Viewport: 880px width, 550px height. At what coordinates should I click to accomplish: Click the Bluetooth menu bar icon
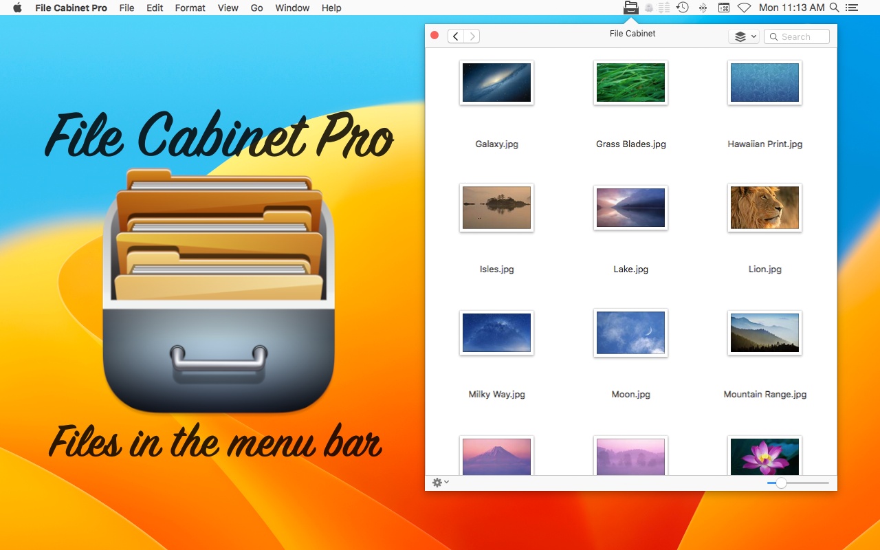pos(703,8)
